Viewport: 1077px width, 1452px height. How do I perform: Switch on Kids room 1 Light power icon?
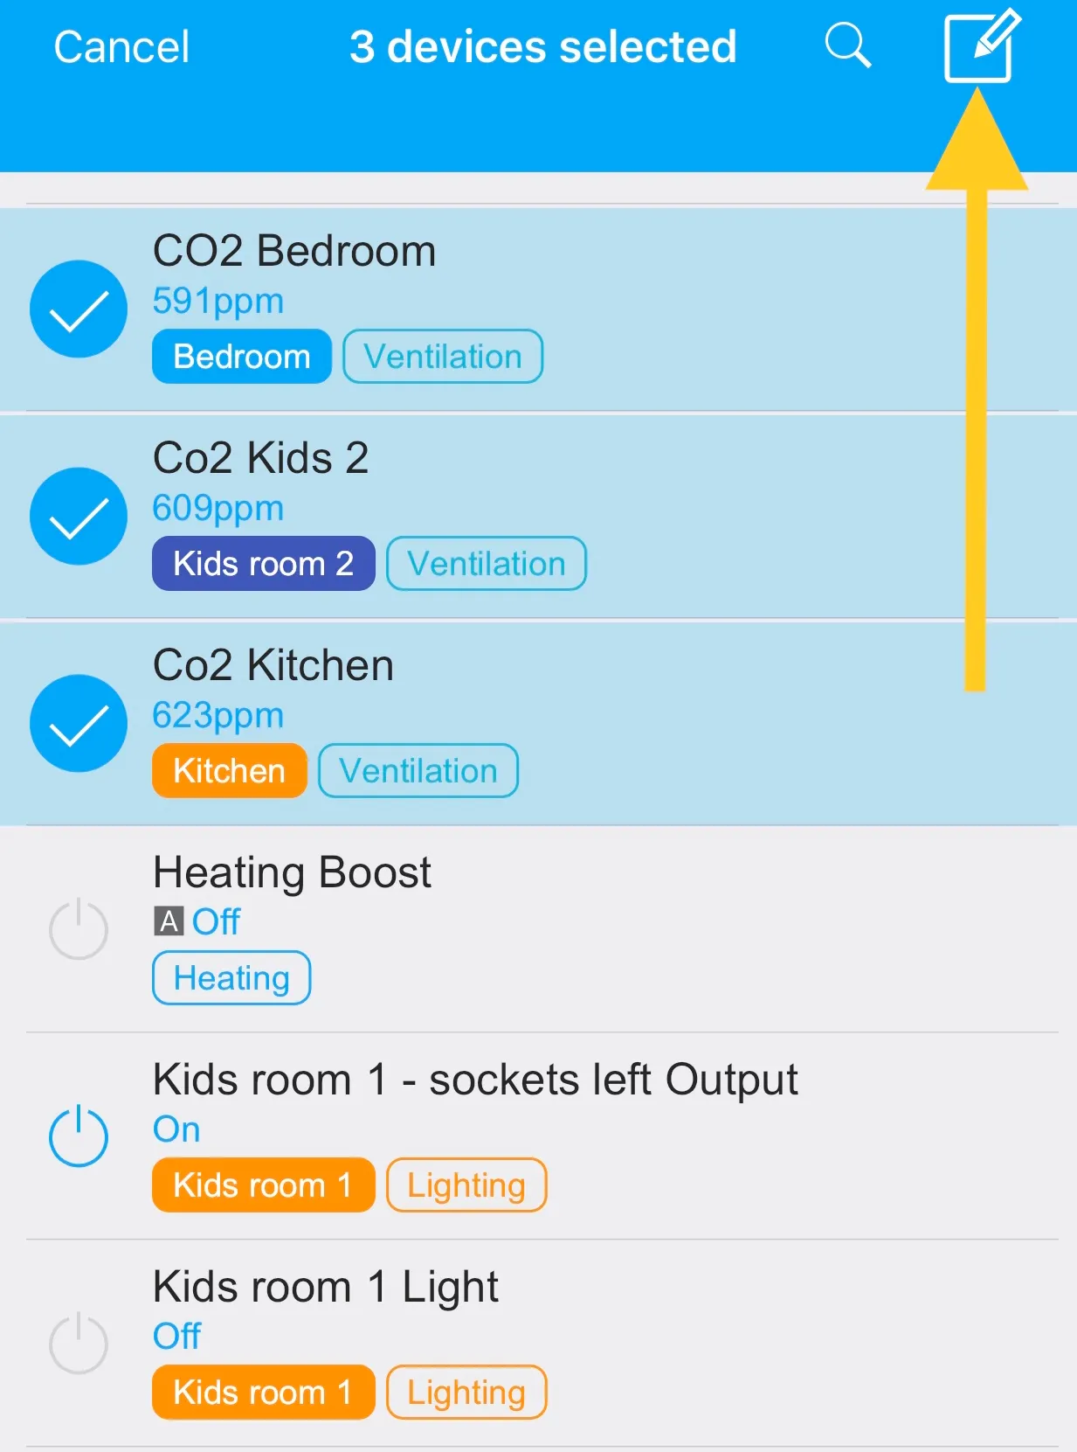(x=79, y=1343)
